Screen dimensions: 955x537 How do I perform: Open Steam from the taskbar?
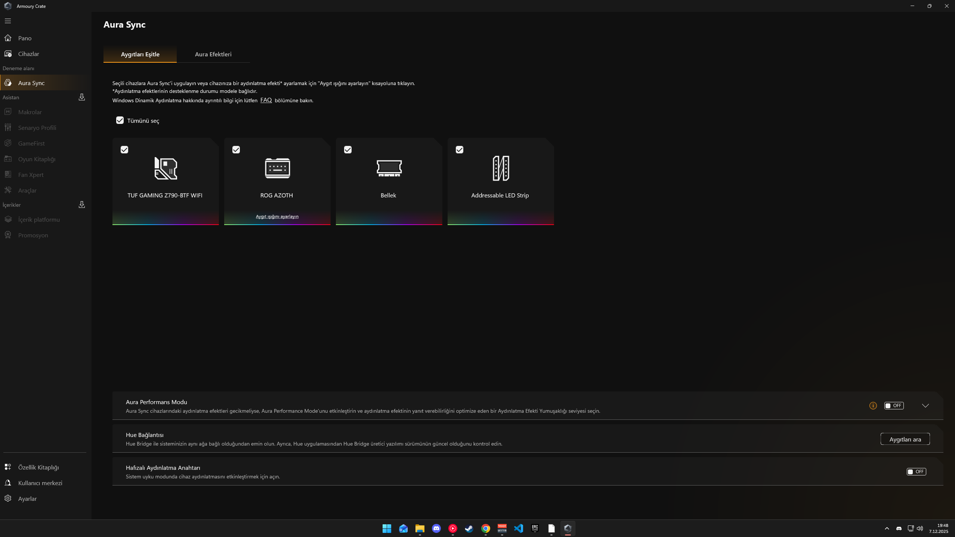point(469,528)
